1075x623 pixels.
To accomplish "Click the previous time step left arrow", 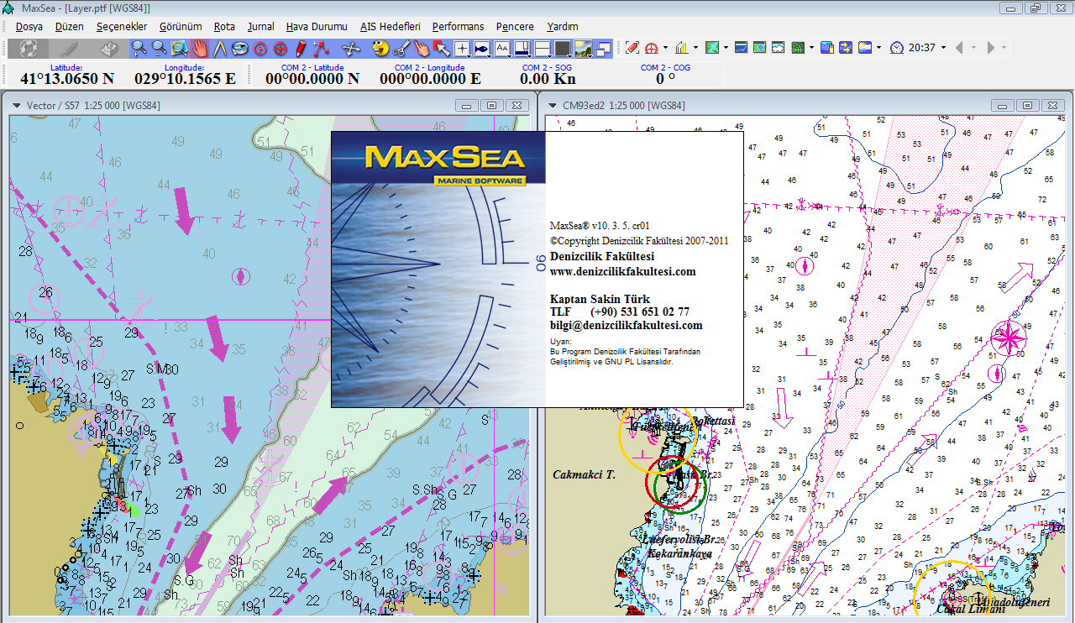I will 960,48.
